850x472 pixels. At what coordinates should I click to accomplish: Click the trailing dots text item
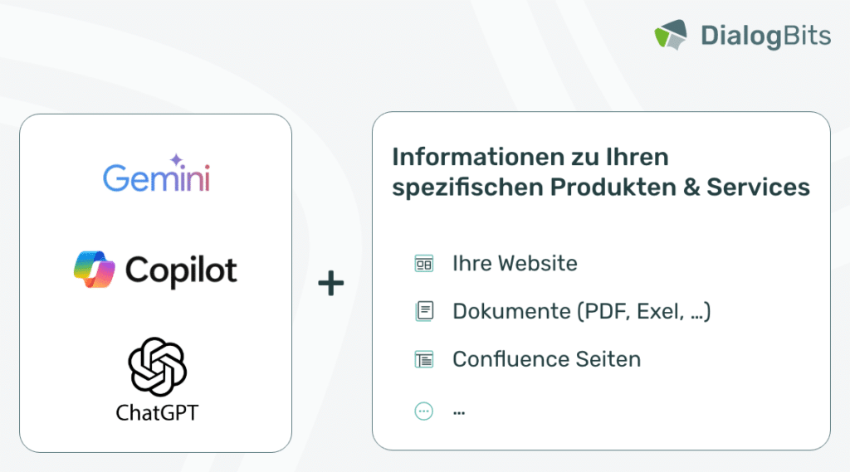point(459,413)
